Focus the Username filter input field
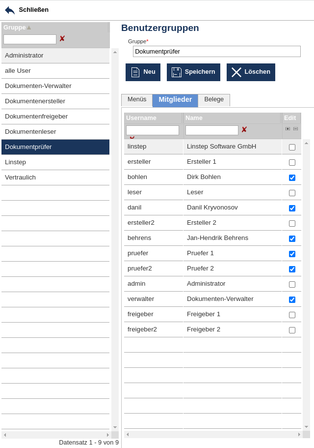 coord(153,130)
